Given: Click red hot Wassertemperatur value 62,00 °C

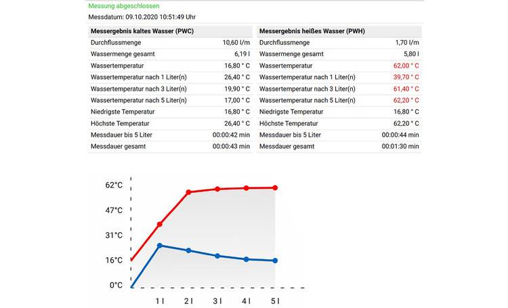Looking at the screenshot, I should pyautogui.click(x=406, y=66).
